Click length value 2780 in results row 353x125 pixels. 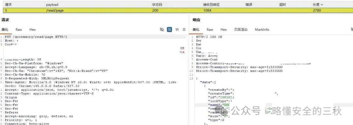[x=317, y=10]
